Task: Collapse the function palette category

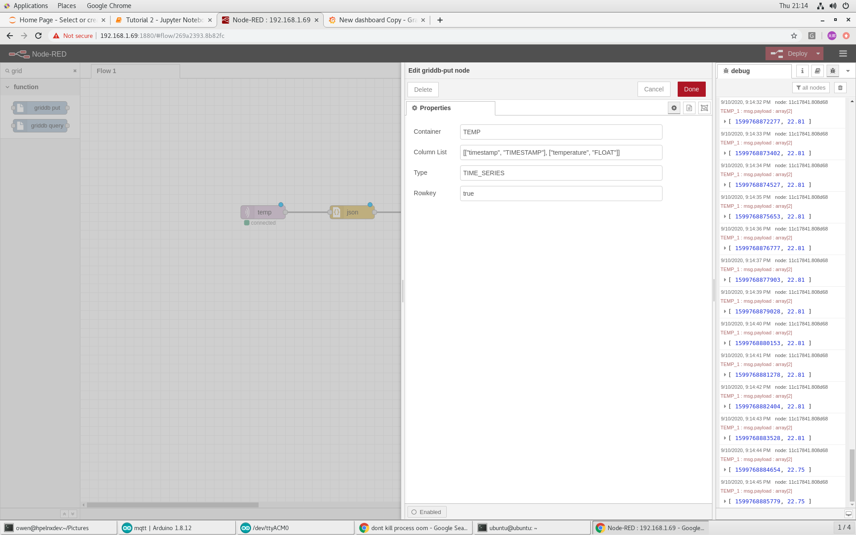Action: [x=8, y=87]
